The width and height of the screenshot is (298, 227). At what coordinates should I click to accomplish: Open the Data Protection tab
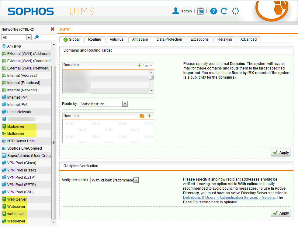pyautogui.click(x=169, y=39)
